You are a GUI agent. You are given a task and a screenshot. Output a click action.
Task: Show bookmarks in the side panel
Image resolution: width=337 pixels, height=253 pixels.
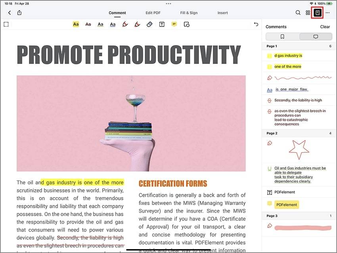coord(282,37)
